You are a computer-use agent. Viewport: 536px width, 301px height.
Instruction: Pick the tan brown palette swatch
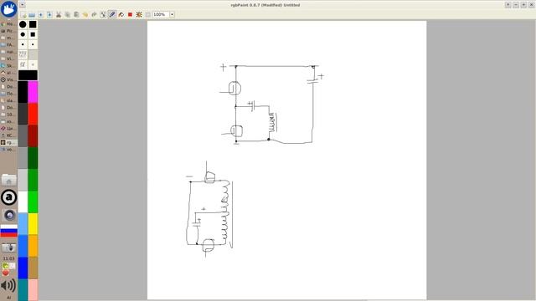(33, 268)
